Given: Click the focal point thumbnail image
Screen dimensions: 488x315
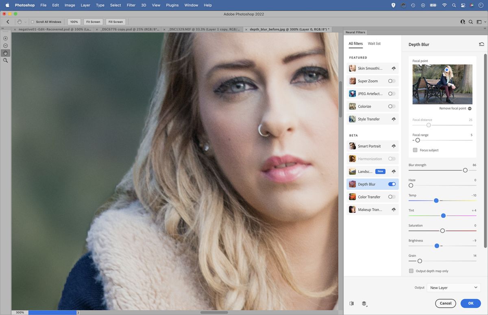Looking at the screenshot, I should coord(442,84).
